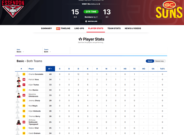This screenshot has height=135, width=184.
Task: Click Anthony McDonald-Tipungwuti headshot
Action: [19, 122]
